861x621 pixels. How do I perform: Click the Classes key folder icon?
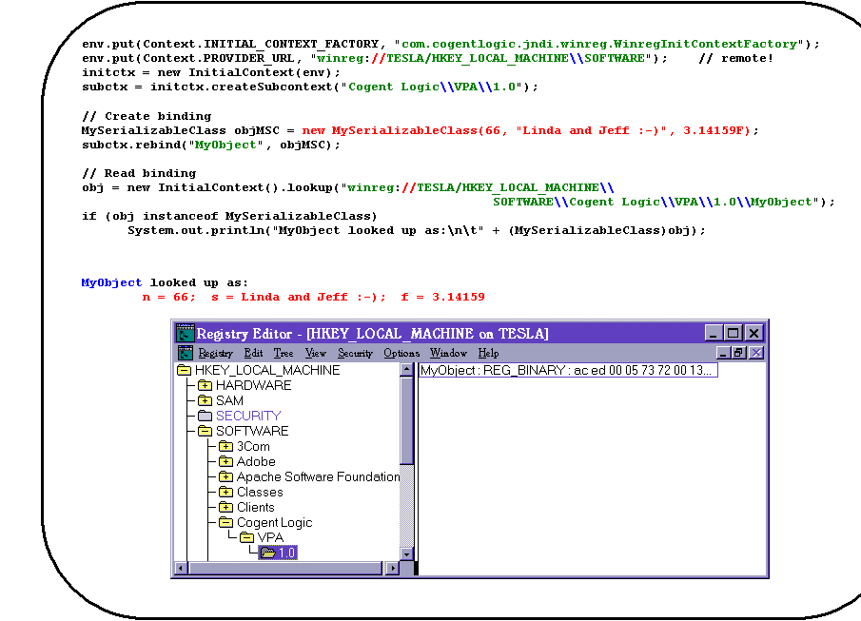click(x=225, y=492)
